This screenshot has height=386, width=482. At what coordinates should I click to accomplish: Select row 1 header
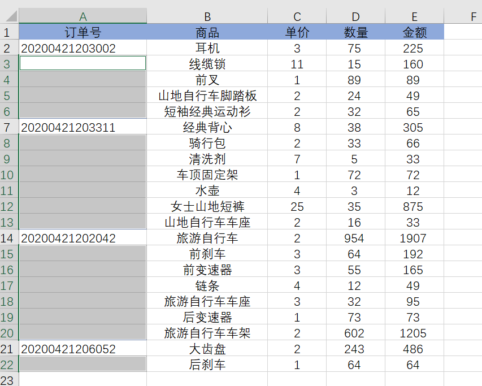click(9, 32)
